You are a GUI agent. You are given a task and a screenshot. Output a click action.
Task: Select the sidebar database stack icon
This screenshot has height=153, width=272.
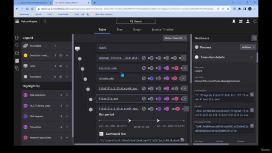pyautogui.click(x=17, y=61)
